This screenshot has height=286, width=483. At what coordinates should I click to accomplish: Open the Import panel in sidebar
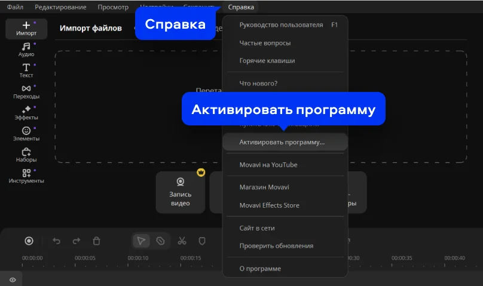pyautogui.click(x=26, y=29)
